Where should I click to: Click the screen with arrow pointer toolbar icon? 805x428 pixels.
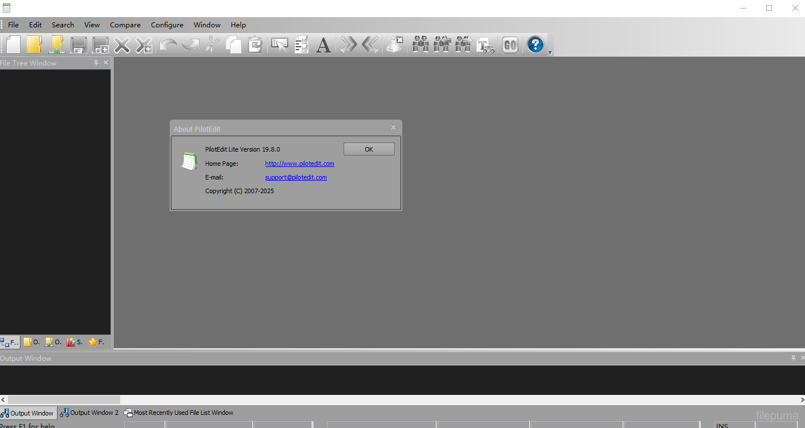coord(279,44)
